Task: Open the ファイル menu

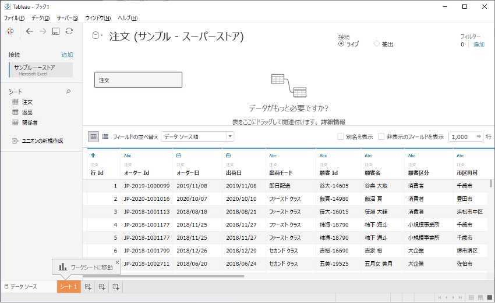Action: 14,18
